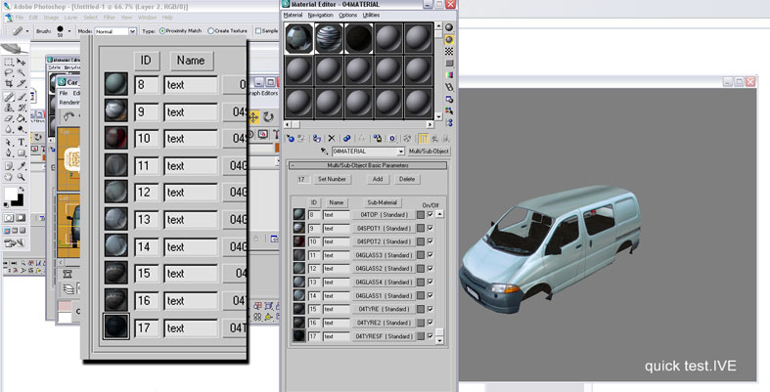Image resolution: width=770 pixels, height=392 pixels.
Task: Select the Proximity Match radio button
Action: click(161, 30)
